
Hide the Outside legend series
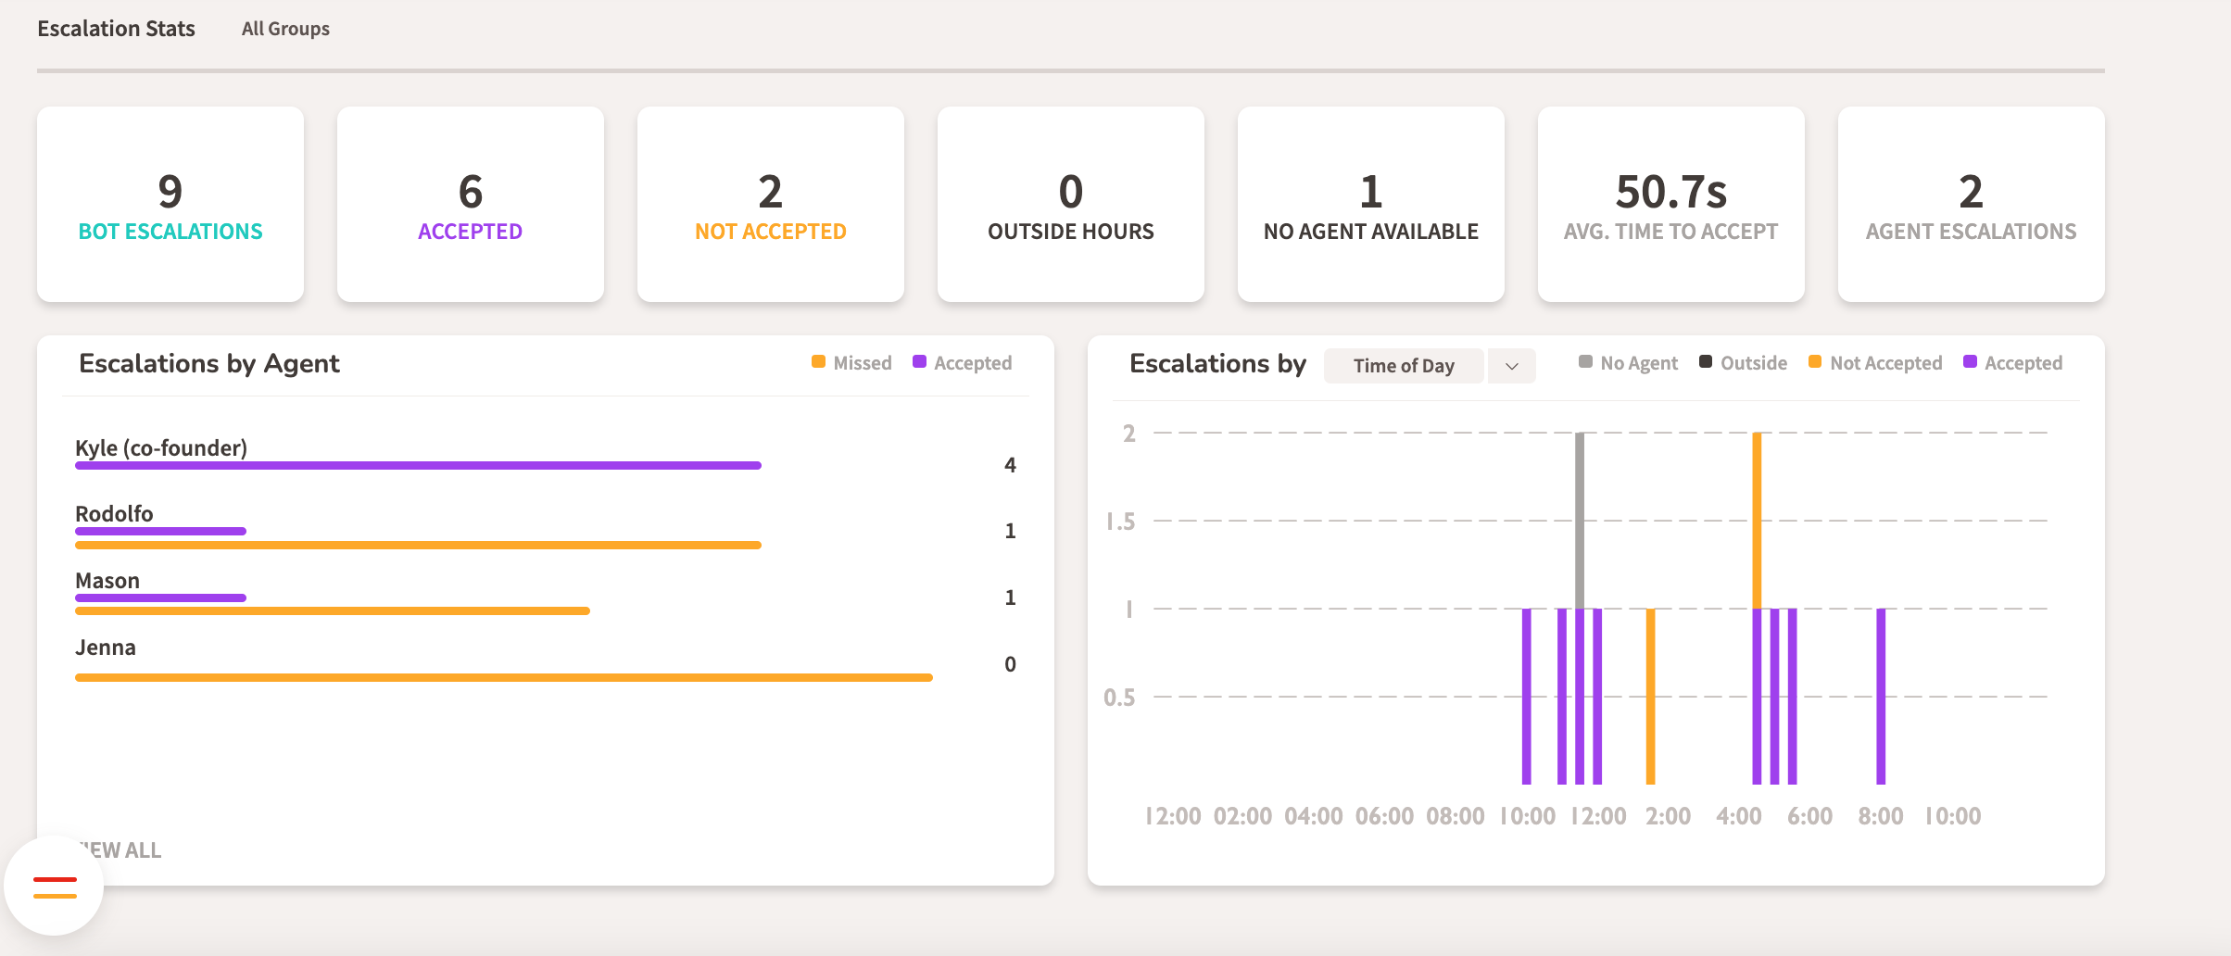(1743, 363)
